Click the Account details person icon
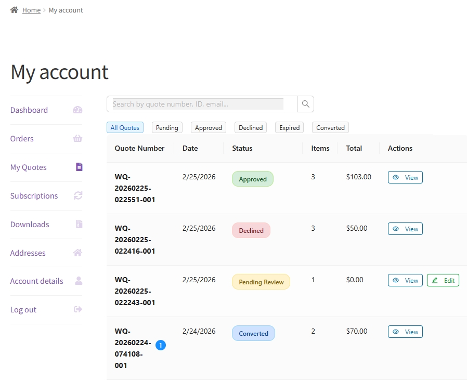 pyautogui.click(x=79, y=281)
